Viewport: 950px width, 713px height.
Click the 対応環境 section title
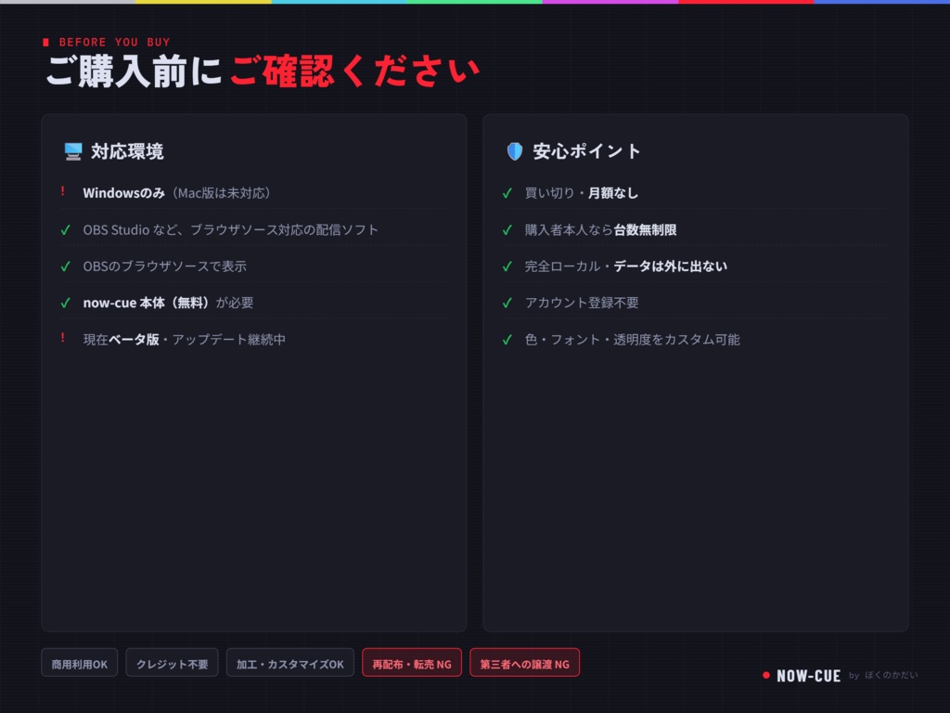pyautogui.click(x=127, y=151)
